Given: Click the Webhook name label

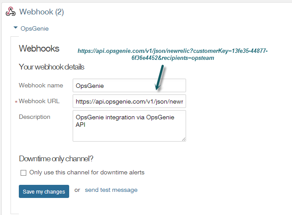Looking at the screenshot, I should pyautogui.click(x=41, y=85).
